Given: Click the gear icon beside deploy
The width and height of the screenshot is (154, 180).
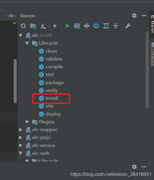Looking at the screenshot, I should pos(41,114).
